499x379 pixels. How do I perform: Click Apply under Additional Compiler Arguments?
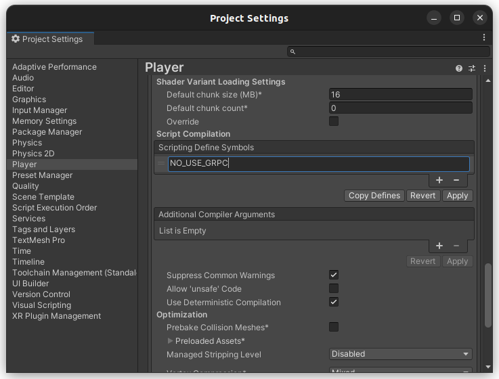[x=457, y=261]
